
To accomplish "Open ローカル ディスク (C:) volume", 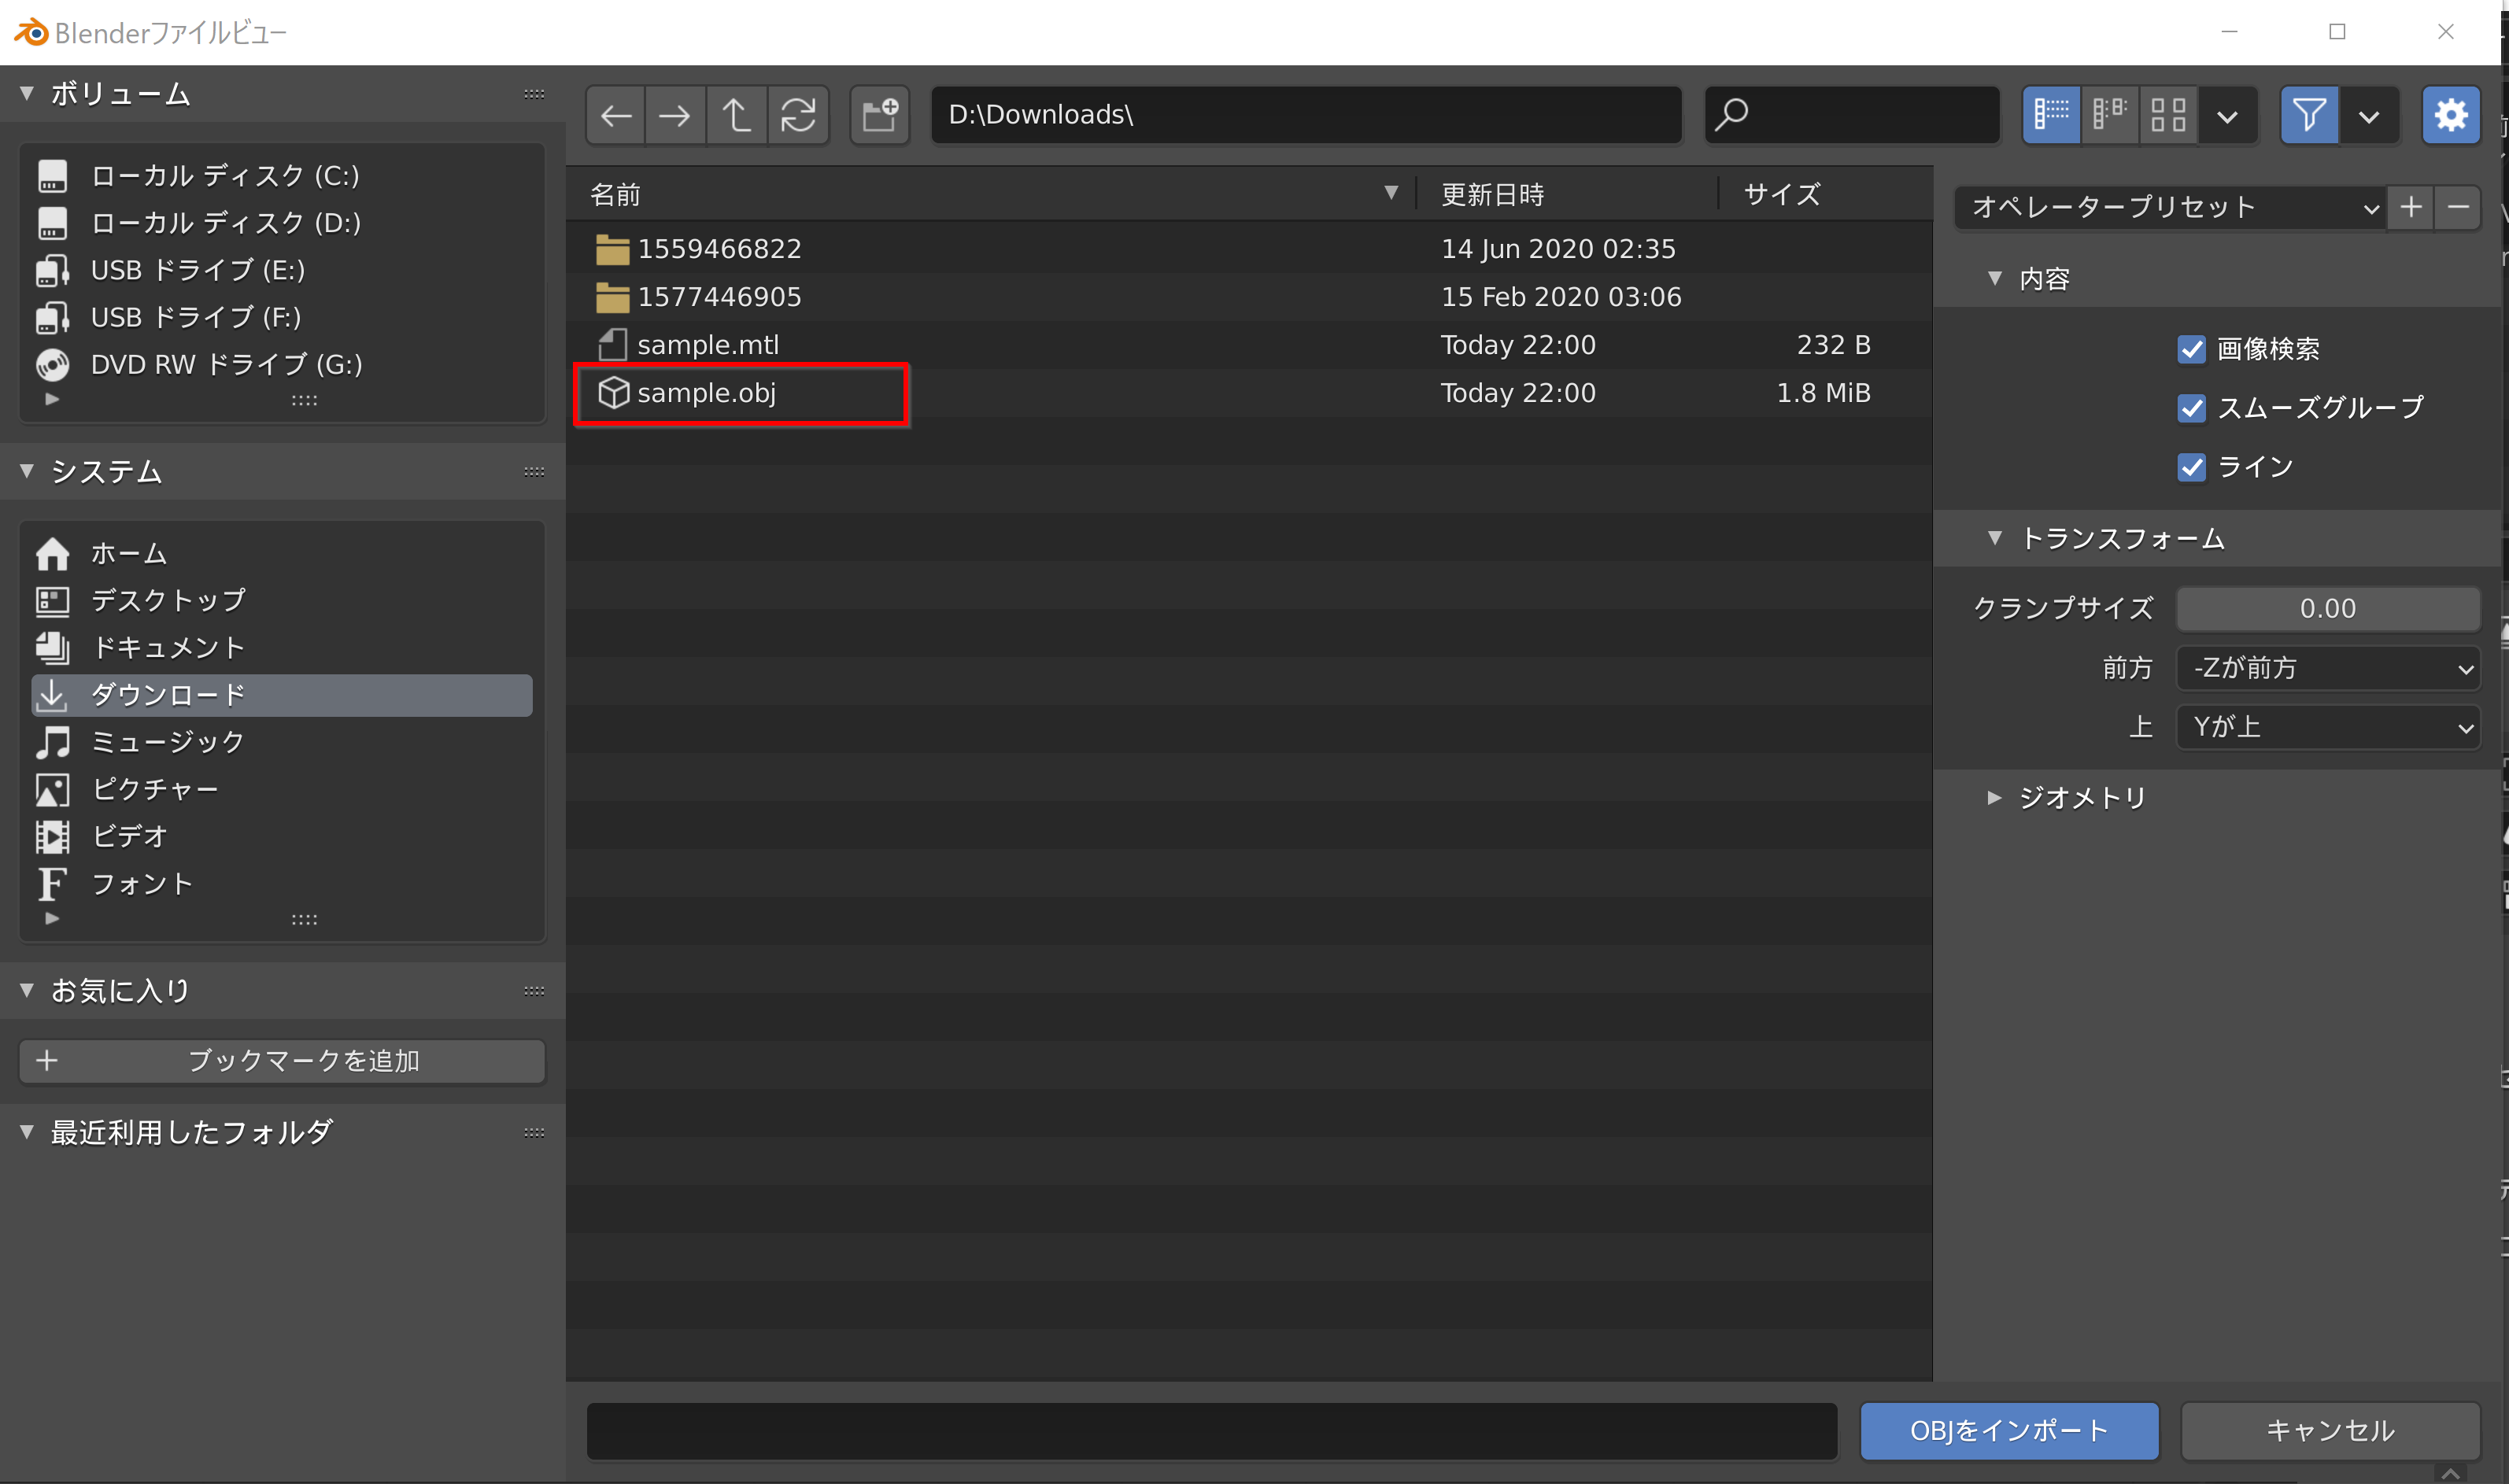I will [282, 176].
